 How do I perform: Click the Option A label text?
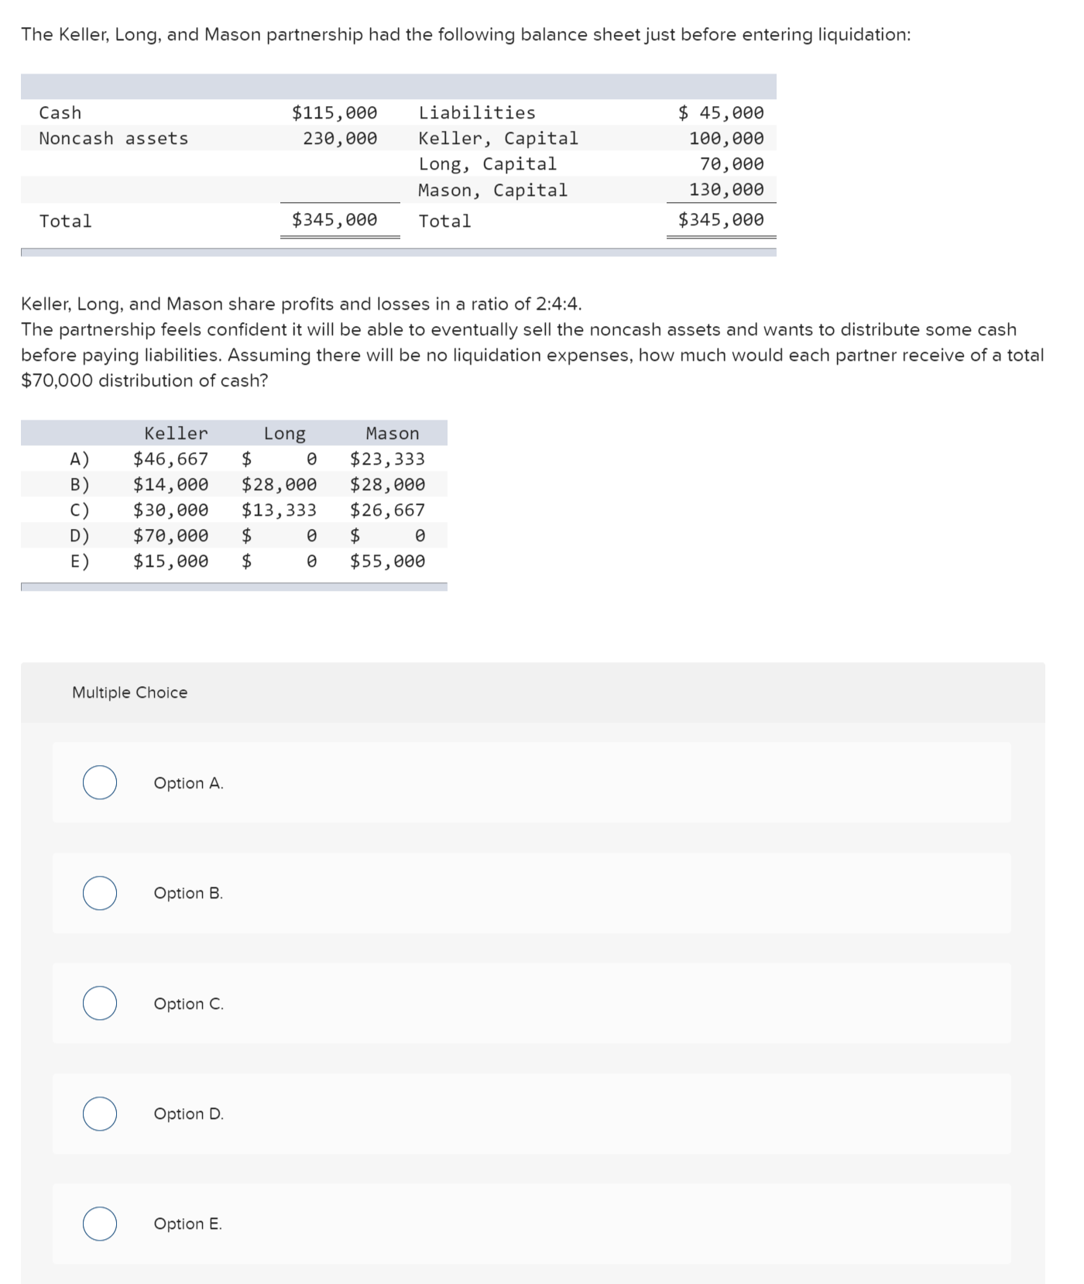click(188, 783)
